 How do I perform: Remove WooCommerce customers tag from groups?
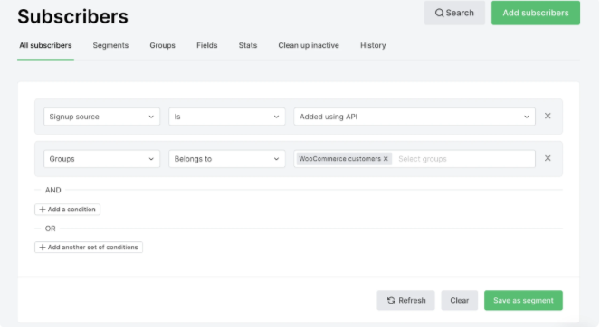click(x=386, y=159)
